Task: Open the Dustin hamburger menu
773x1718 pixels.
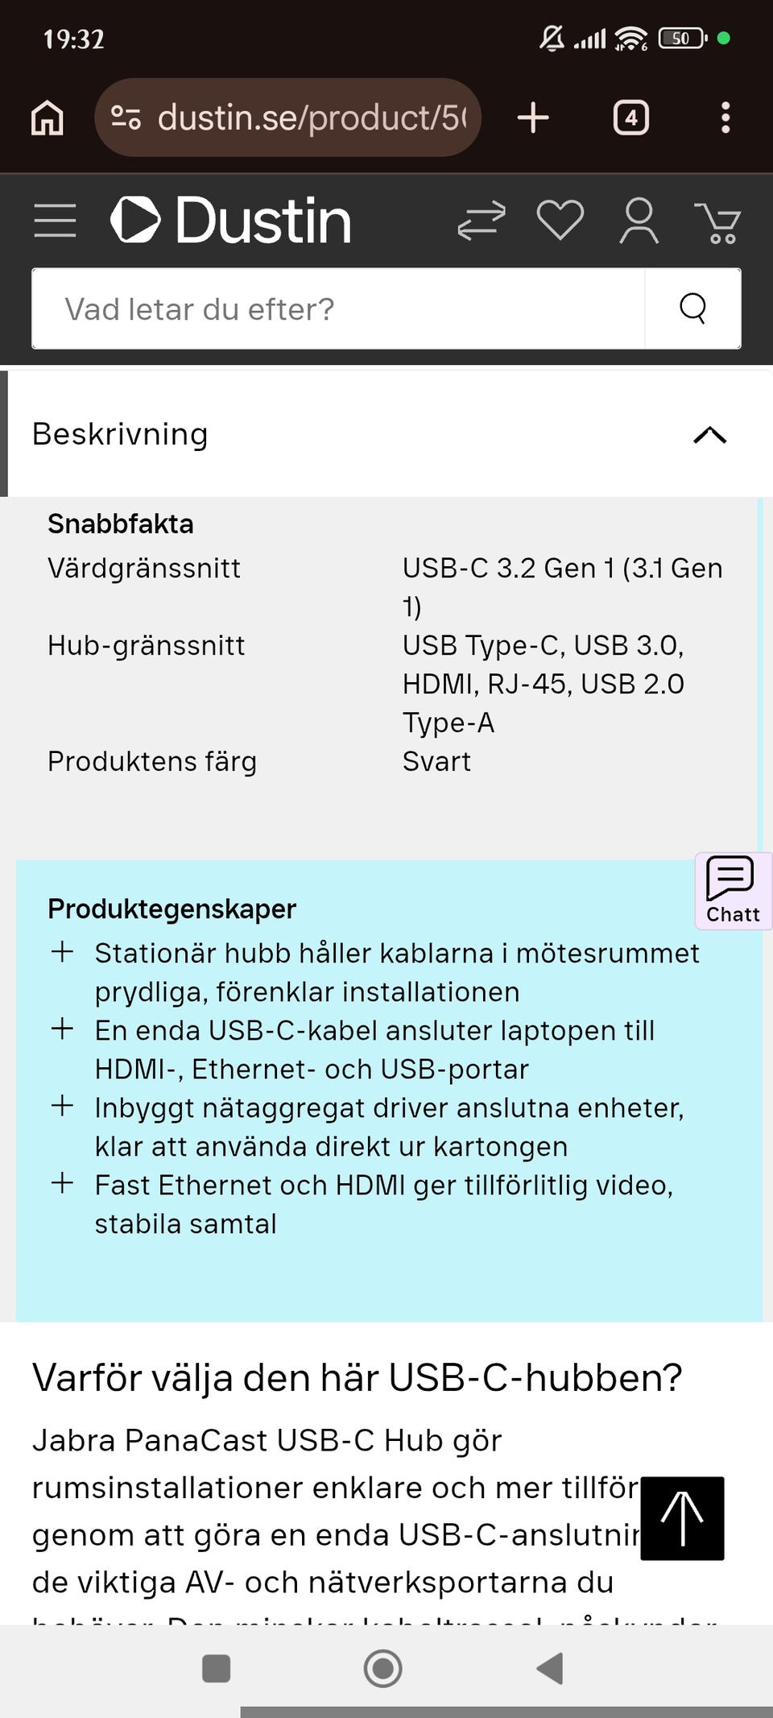Action: (55, 218)
